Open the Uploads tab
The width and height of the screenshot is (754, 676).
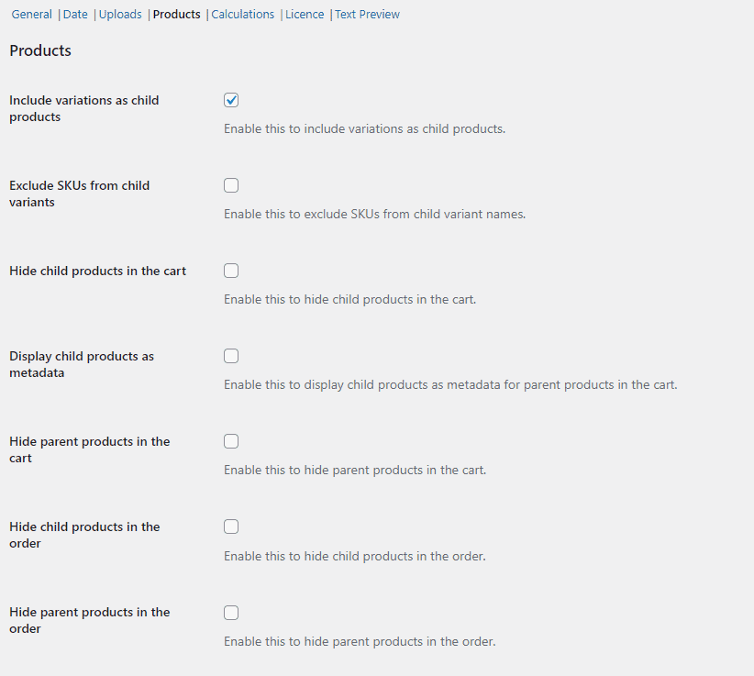tap(120, 15)
